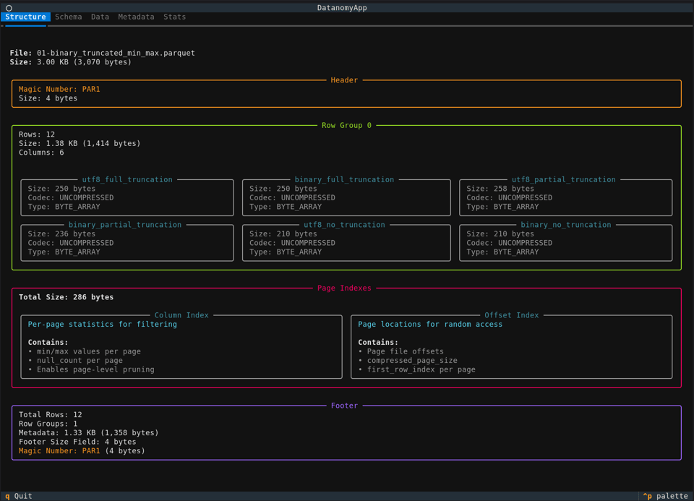Click the Offset Index panel
Viewport: 694px width, 501px height.
point(511,347)
